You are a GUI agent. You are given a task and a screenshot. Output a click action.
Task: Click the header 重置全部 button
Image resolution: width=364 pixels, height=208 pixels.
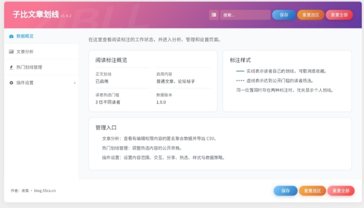click(339, 15)
